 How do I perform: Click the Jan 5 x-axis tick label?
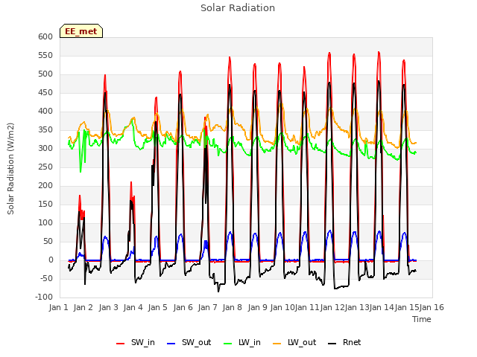[x=158, y=307]
